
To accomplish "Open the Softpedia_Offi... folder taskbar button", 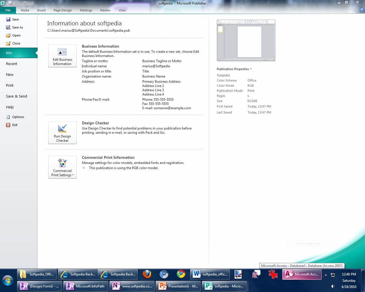I will click(37, 274).
